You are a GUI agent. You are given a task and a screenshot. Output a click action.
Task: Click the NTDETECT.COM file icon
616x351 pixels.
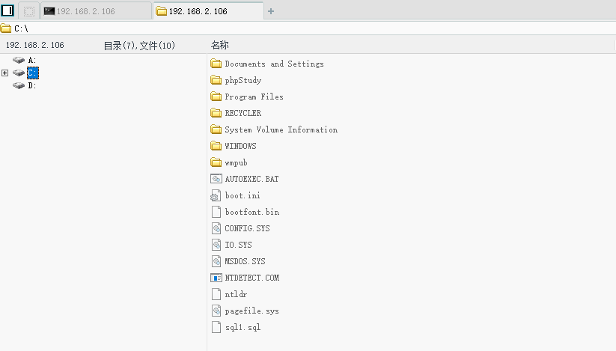216,278
